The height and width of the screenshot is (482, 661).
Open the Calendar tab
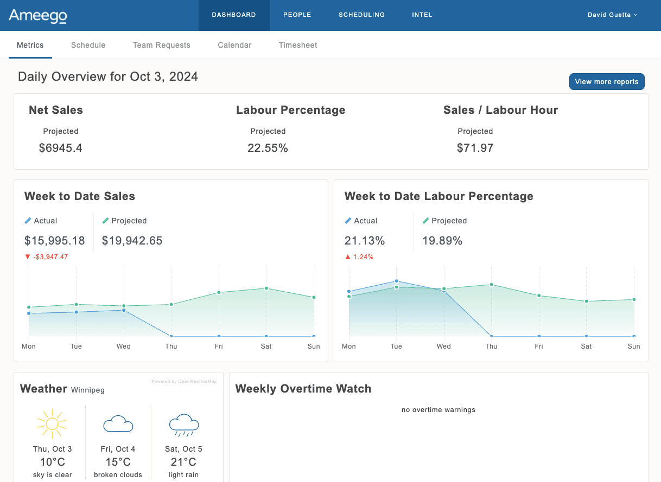234,45
